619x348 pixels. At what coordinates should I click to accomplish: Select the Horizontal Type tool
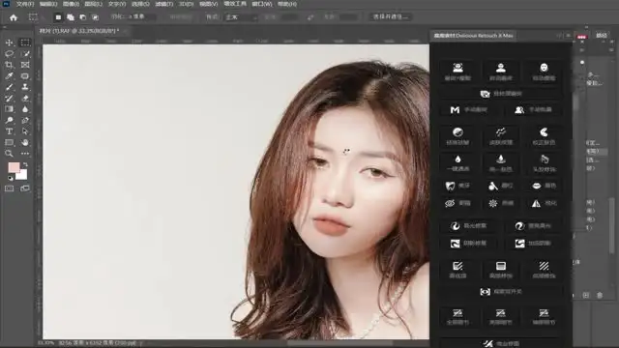tap(9, 131)
